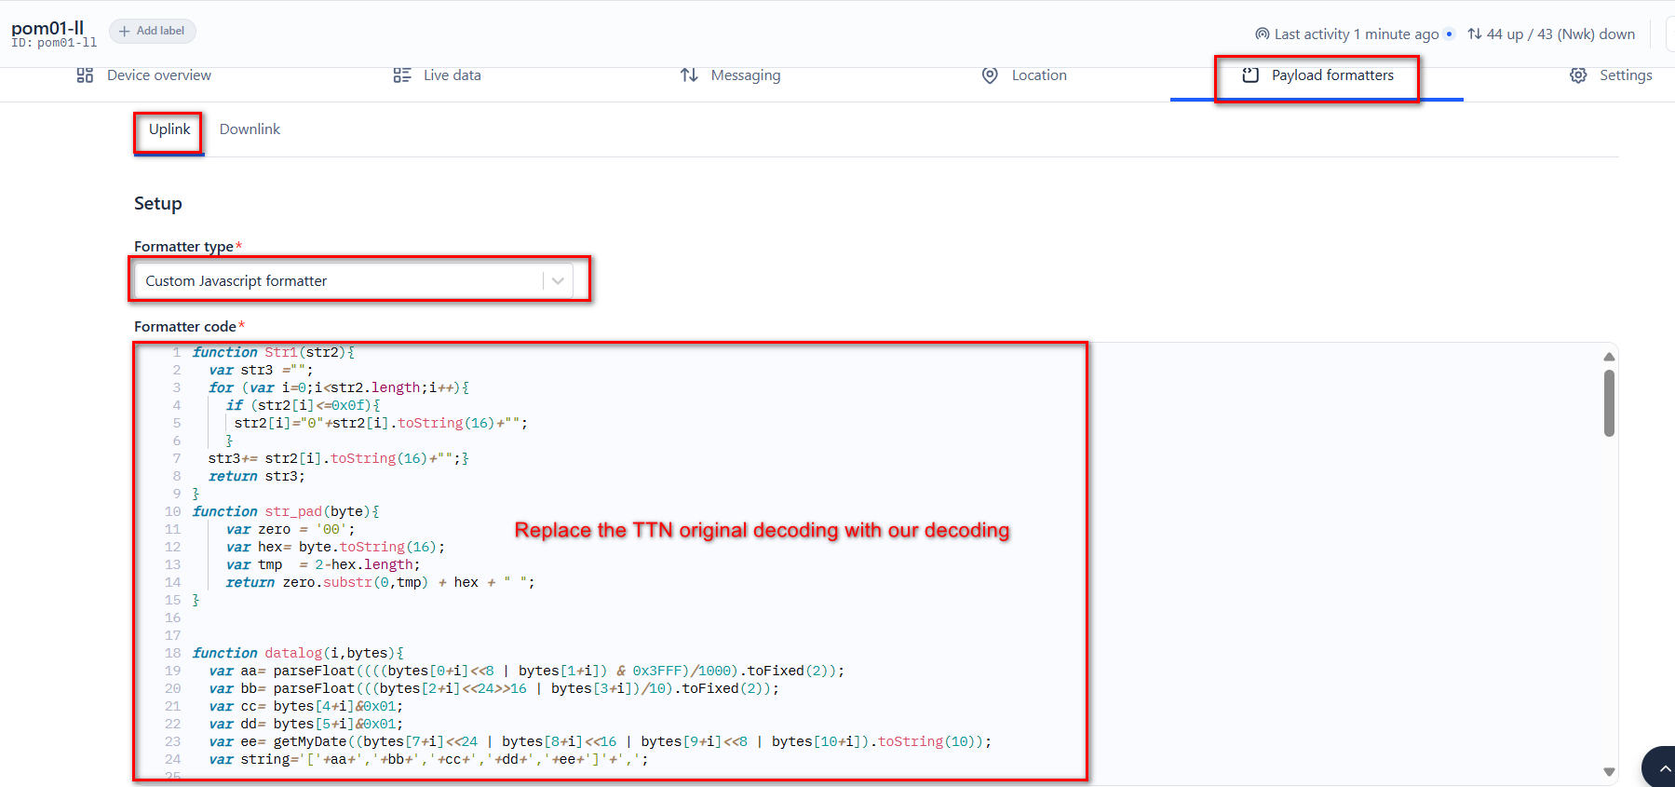Switch to the Downlink sub-tab

tap(250, 129)
